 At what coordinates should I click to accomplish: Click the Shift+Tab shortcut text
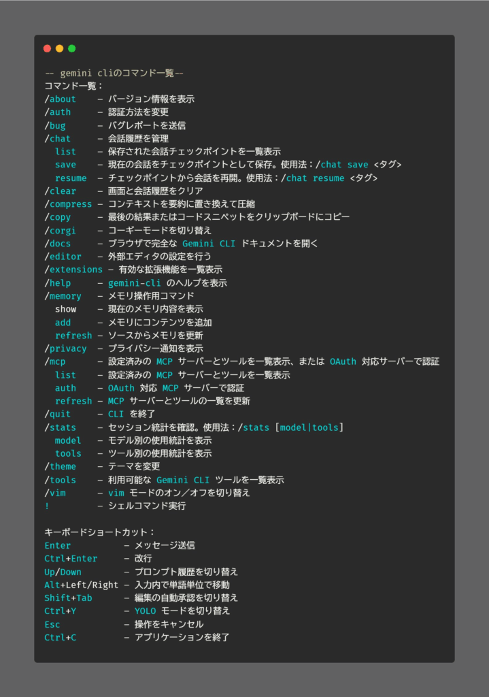click(x=68, y=598)
